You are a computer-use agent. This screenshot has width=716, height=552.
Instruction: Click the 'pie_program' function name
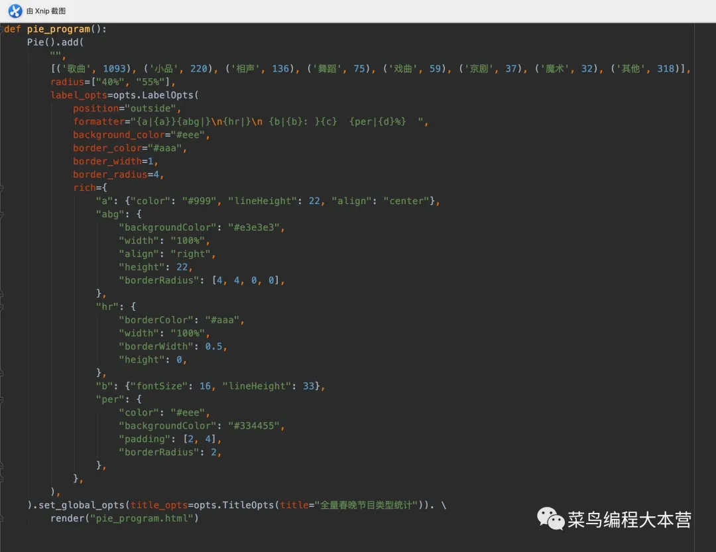(58, 29)
